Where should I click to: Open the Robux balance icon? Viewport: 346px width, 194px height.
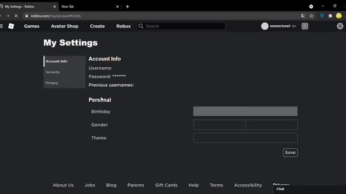(305, 26)
